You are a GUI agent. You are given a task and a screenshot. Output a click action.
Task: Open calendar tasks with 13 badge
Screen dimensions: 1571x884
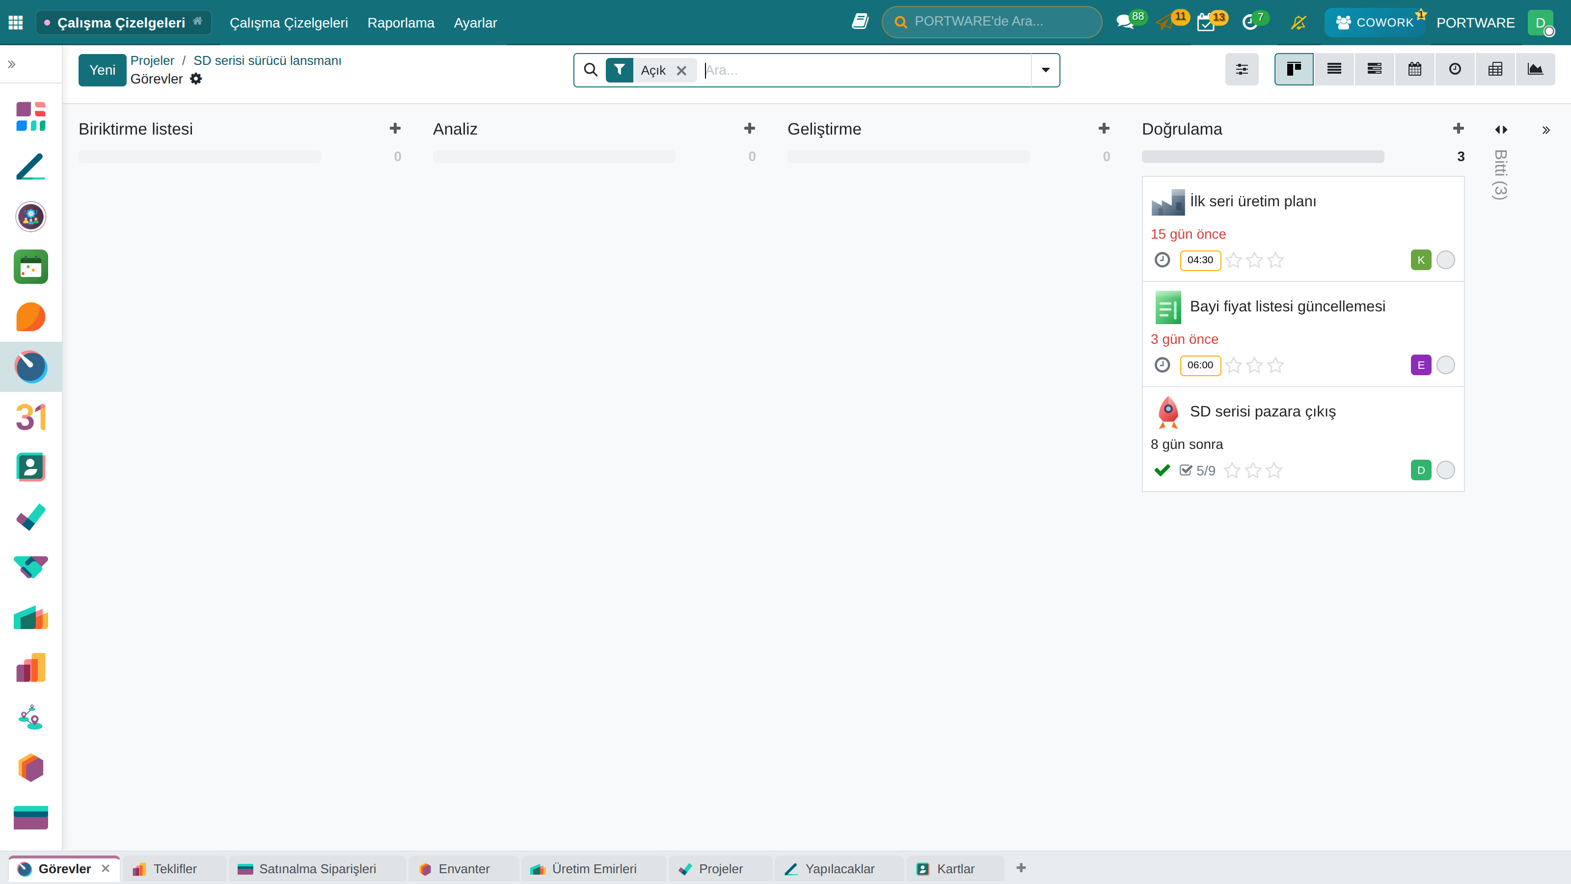[x=1206, y=23]
